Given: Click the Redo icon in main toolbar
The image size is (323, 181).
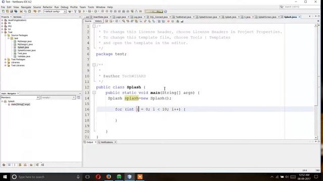Looking at the screenshot, I should [x=39, y=11].
